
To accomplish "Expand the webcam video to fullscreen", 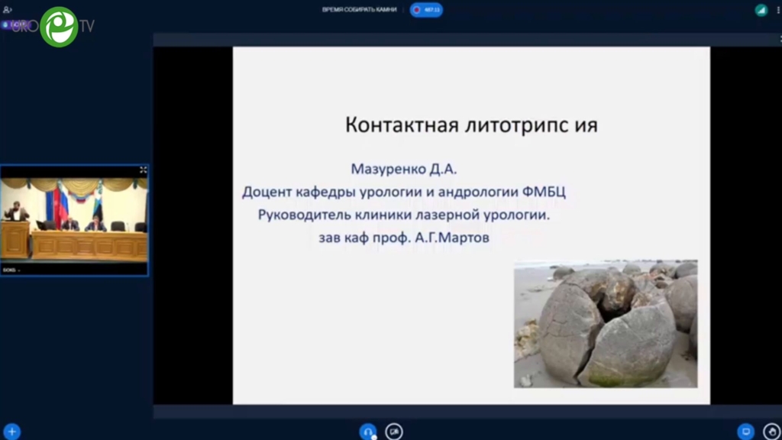I will 143,170.
